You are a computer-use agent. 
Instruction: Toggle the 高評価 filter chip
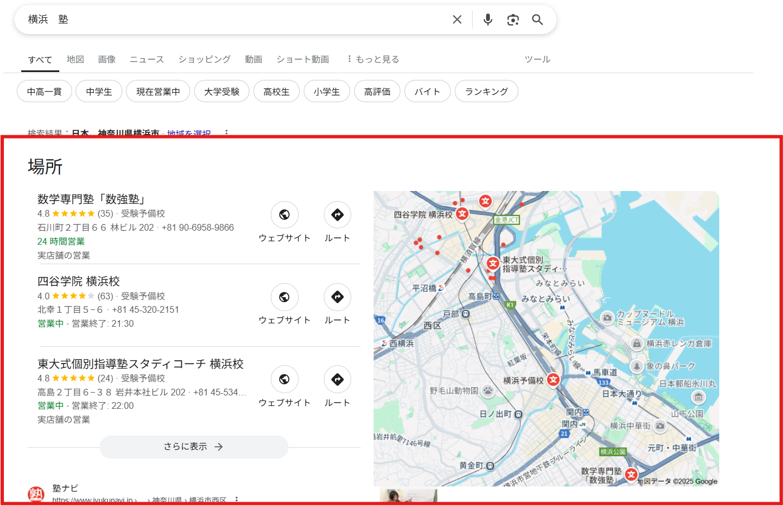tap(377, 90)
